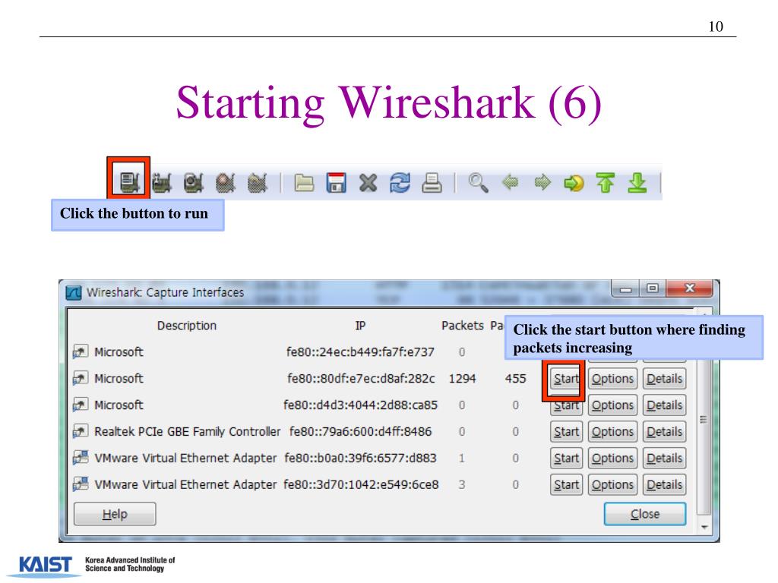Select IP address fe80::24ec:b449:fa7f:e737
Screen dimensions: 778x583
click(360, 352)
